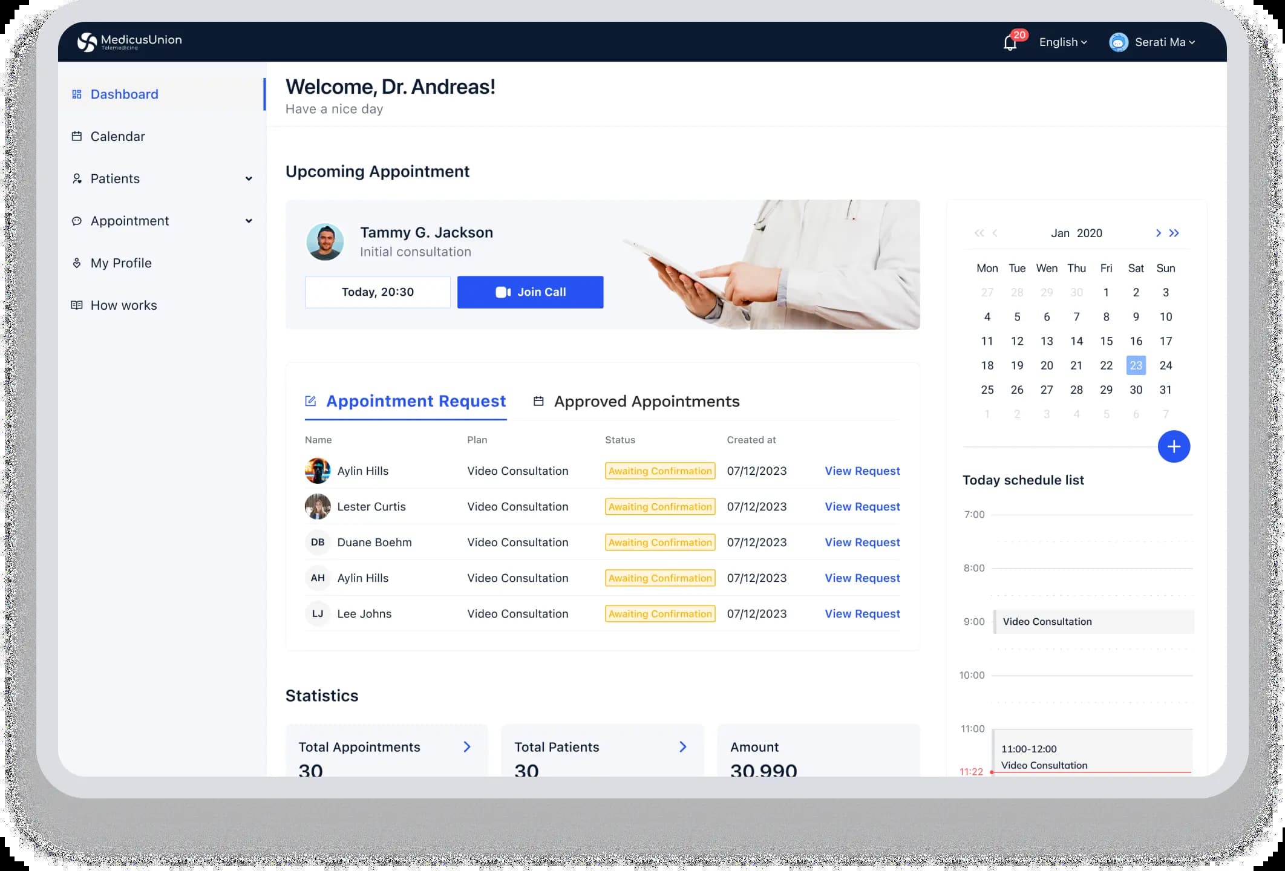The width and height of the screenshot is (1285, 871).
Task: Open Total Patients arrow
Action: [683, 747]
